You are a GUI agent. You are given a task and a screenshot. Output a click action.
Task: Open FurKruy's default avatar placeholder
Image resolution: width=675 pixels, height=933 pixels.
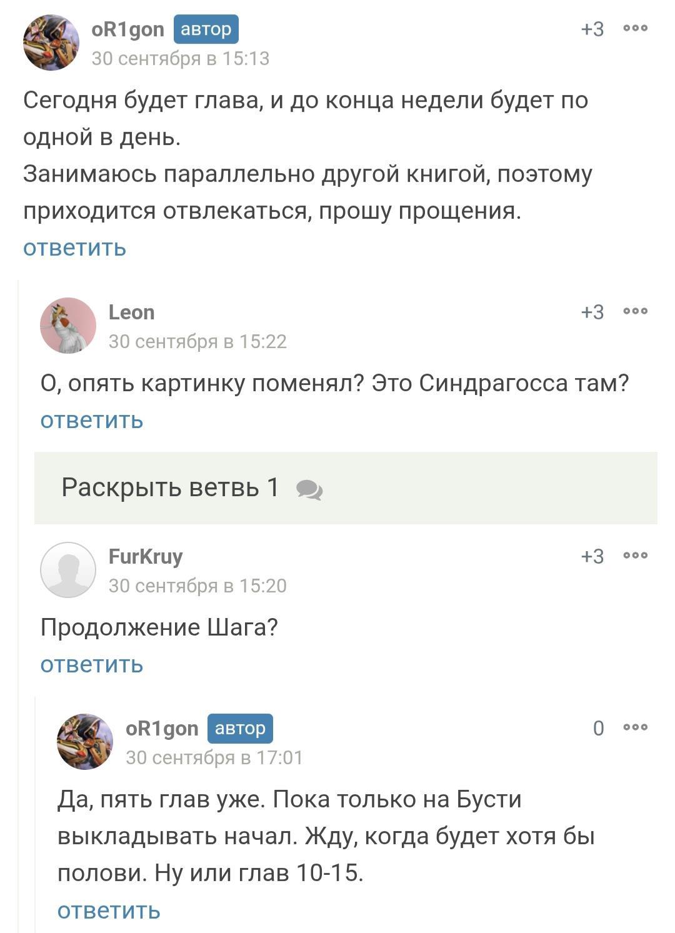[68, 570]
